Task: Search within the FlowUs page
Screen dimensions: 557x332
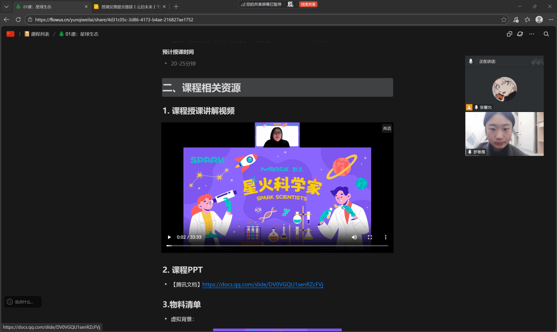Action: coord(546,34)
